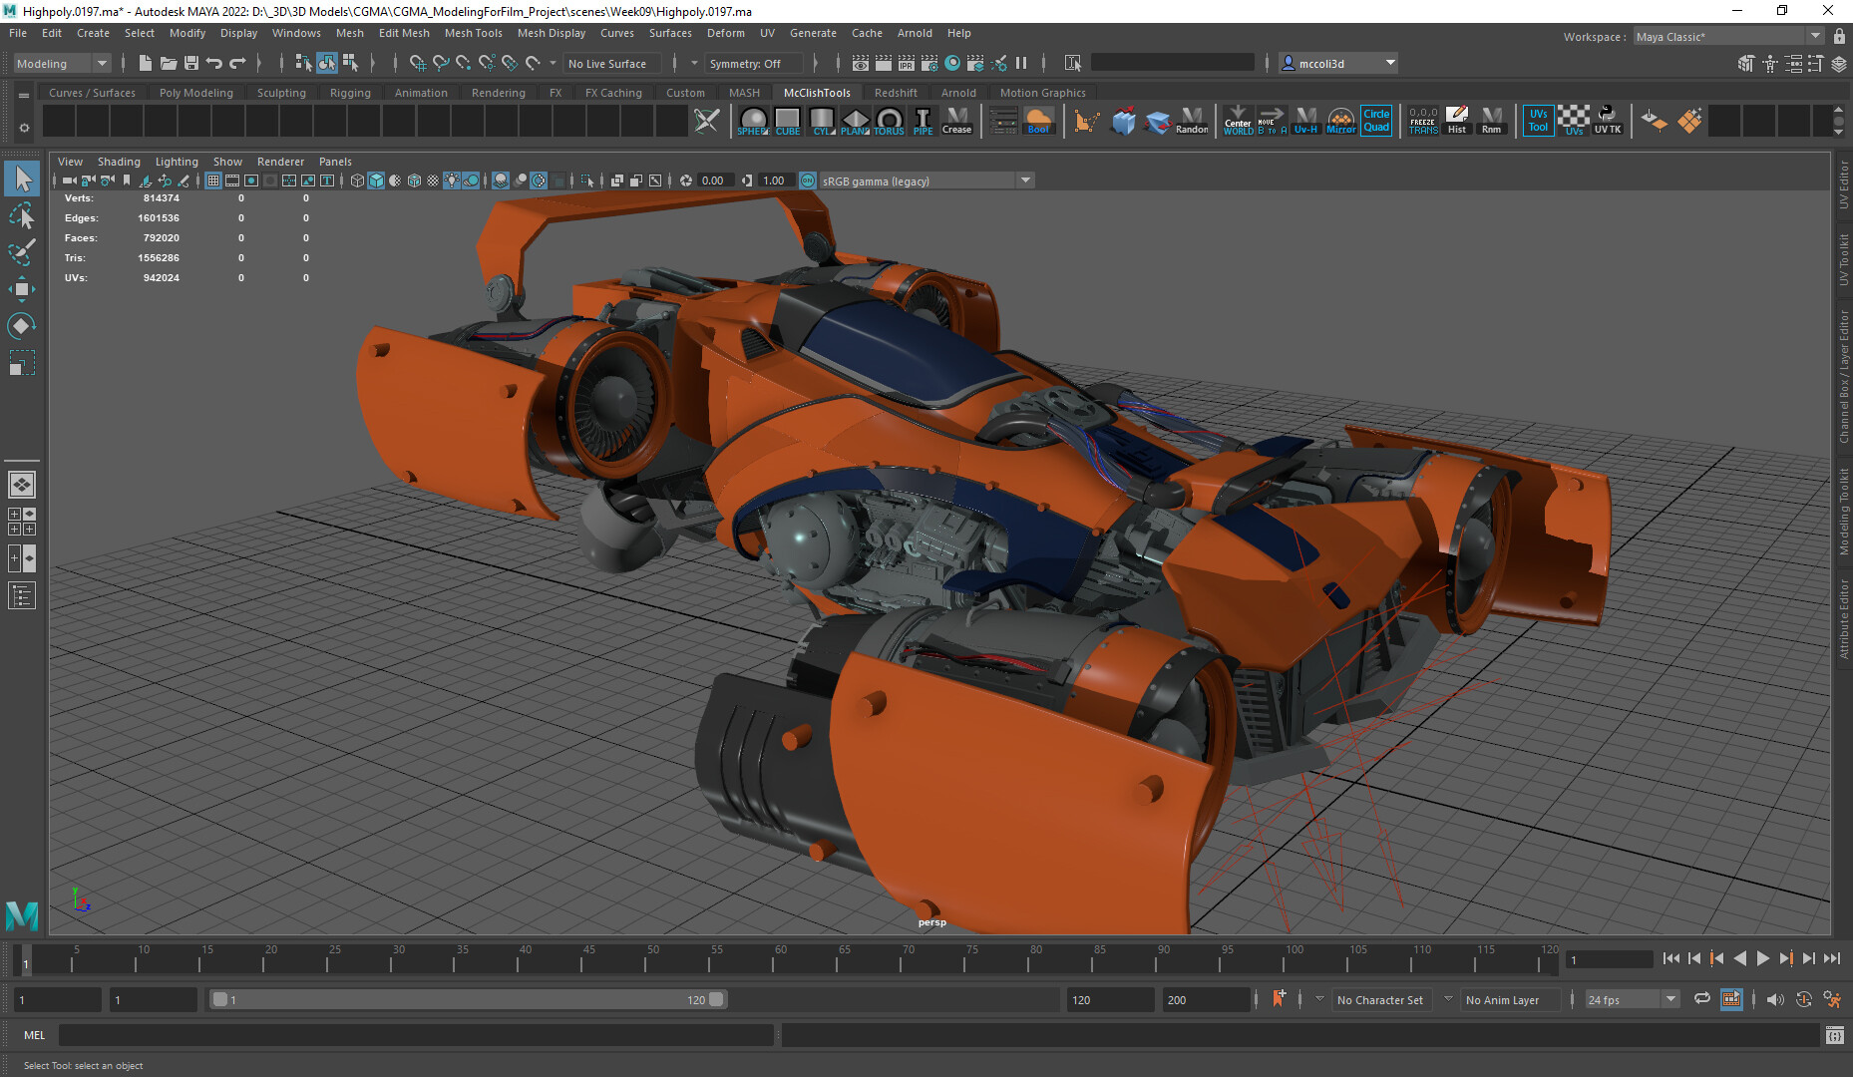The image size is (1853, 1077).
Task: Click the Lasso tool in the toolbar
Action: tap(21, 215)
